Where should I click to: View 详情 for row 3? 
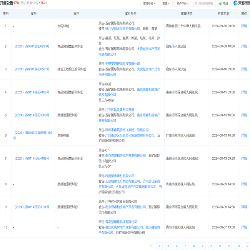click(244, 69)
